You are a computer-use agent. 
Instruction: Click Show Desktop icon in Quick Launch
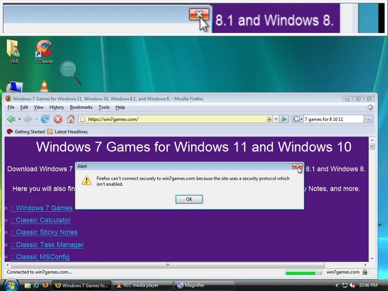[27, 285]
